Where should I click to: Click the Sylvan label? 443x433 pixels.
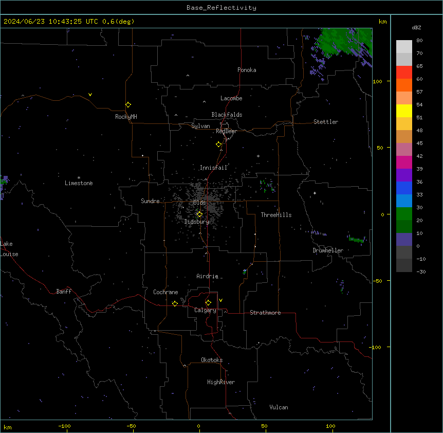click(x=200, y=126)
